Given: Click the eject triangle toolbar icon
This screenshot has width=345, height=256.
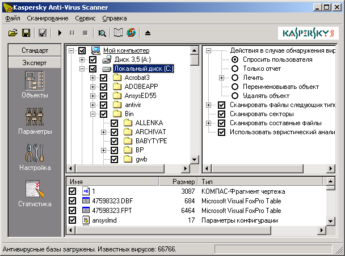Looking at the screenshot, I should coord(148,33).
